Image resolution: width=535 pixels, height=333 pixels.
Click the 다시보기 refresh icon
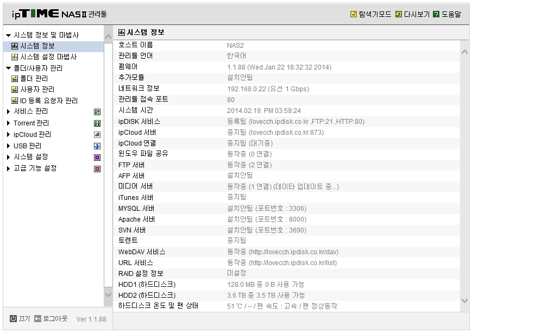(398, 14)
